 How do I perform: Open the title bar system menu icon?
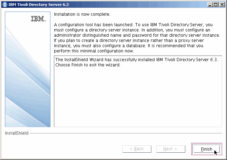pos(4,4)
